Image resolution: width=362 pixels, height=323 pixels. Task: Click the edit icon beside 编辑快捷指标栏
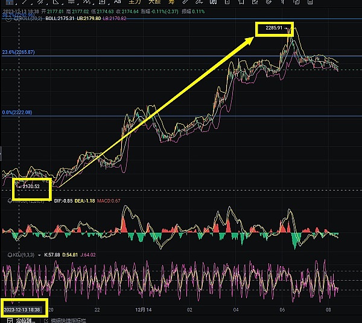(x=46, y=319)
